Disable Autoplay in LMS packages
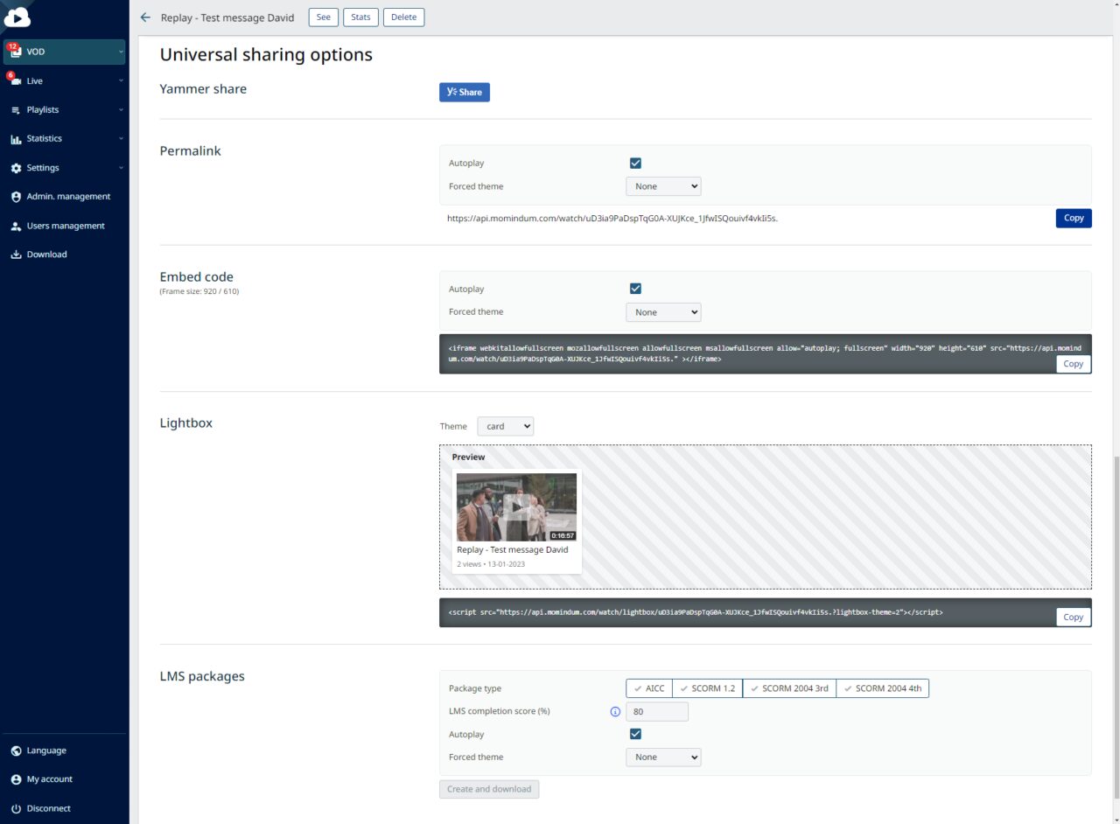 pos(636,735)
